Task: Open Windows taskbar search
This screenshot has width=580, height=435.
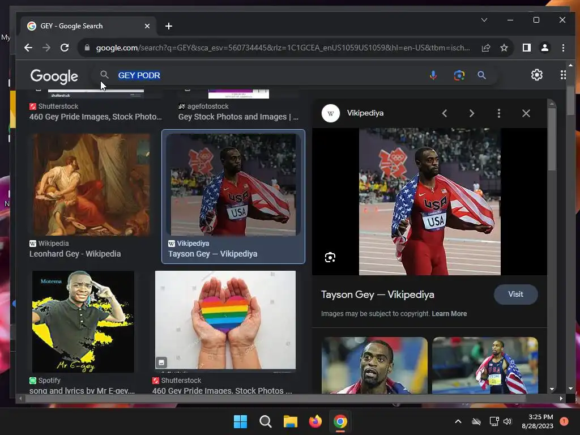Action: pyautogui.click(x=265, y=421)
